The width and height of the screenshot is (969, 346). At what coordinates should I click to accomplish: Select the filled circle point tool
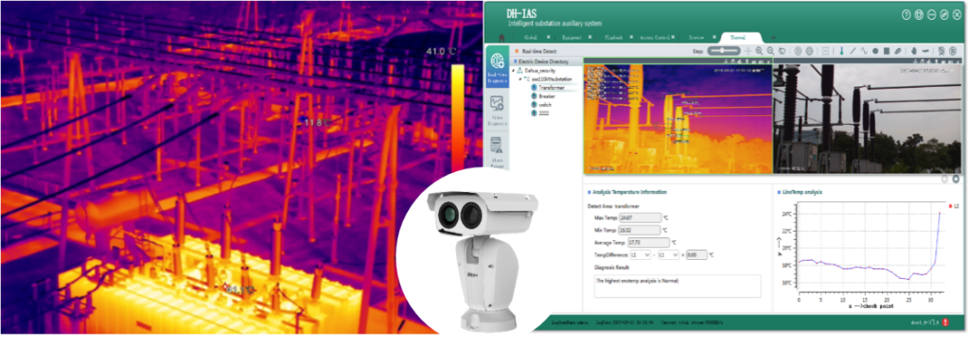click(875, 51)
